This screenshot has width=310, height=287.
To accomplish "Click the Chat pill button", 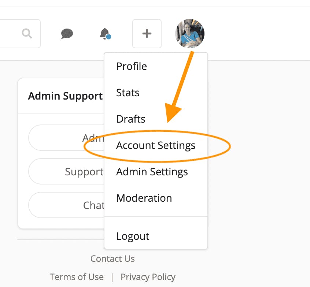I will pyautogui.click(x=66, y=205).
